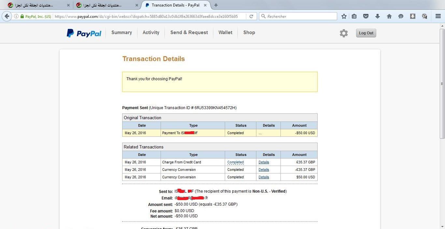Open the chat smiley bubble toolbar icon
Viewport: 445px width, 229px height.
click(401, 16)
